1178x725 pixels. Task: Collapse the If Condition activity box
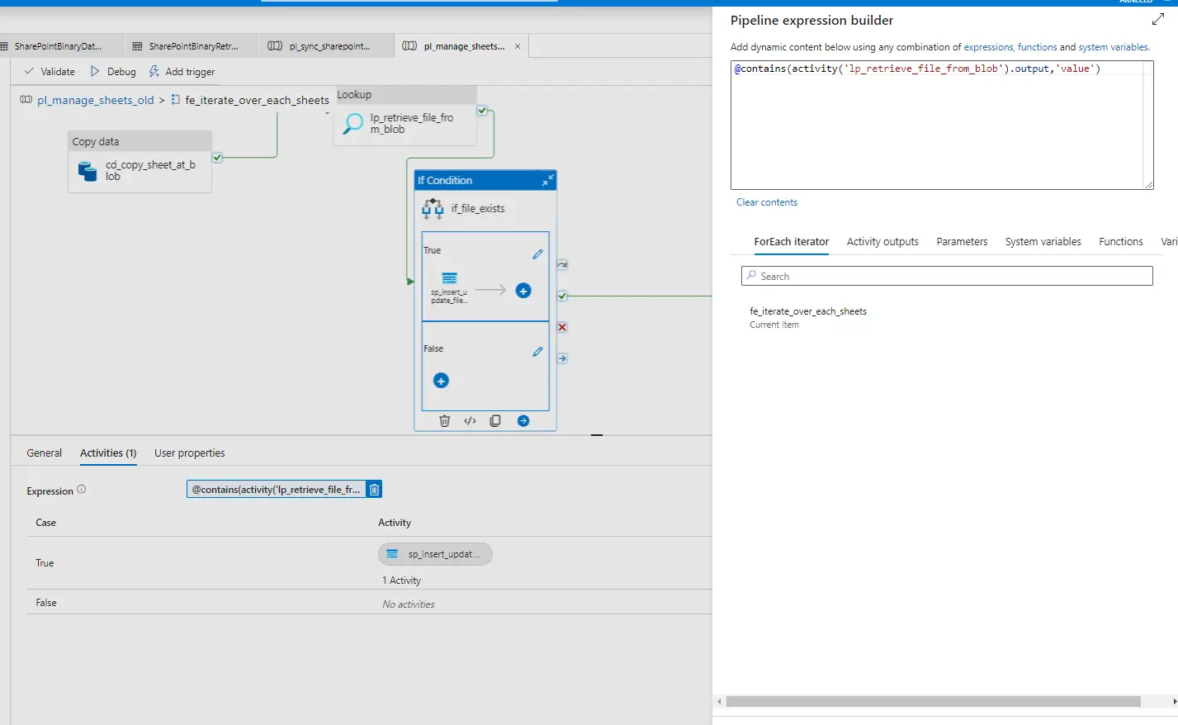coord(547,180)
